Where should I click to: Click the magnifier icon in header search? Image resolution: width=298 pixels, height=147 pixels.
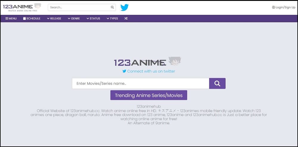112,7
